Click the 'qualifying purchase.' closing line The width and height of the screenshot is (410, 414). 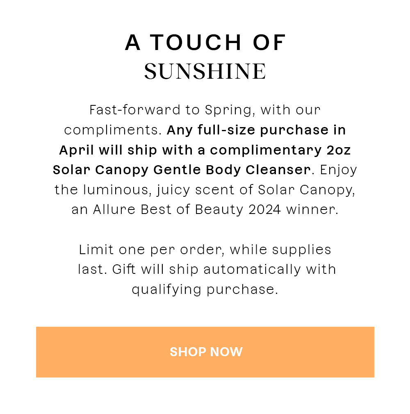pos(205,290)
